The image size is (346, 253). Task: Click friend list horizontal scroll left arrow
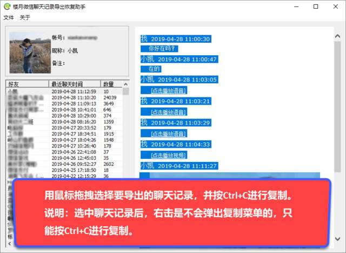pos(10,243)
